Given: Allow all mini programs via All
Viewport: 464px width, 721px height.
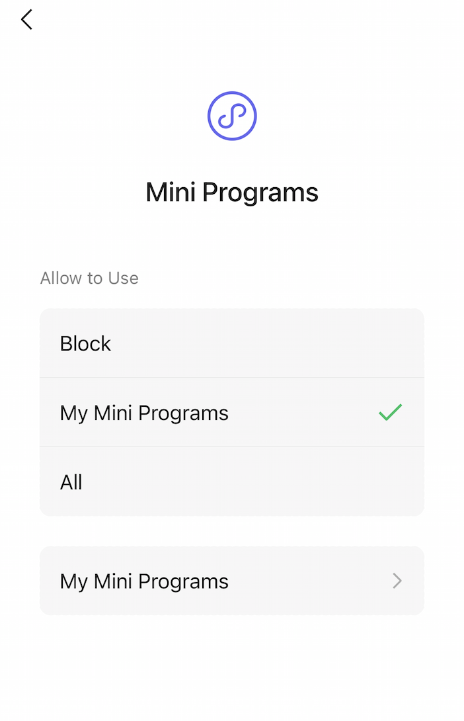Looking at the screenshot, I should (x=231, y=482).
